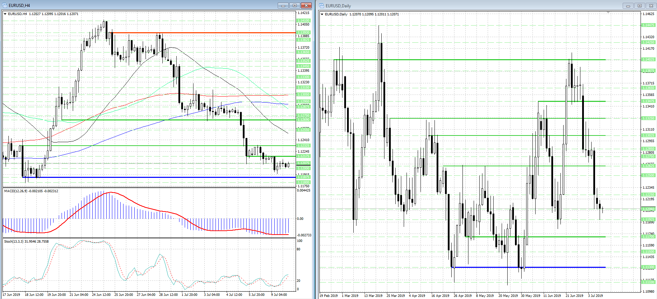
Task: Maximize the EURUSD,H4 chart window
Action: click(x=295, y=5)
